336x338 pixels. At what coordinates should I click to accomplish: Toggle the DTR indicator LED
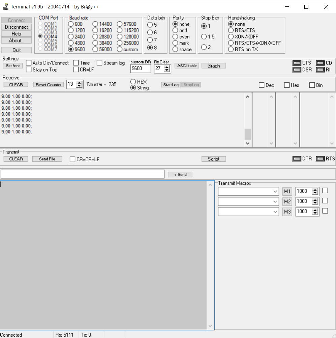297,159
